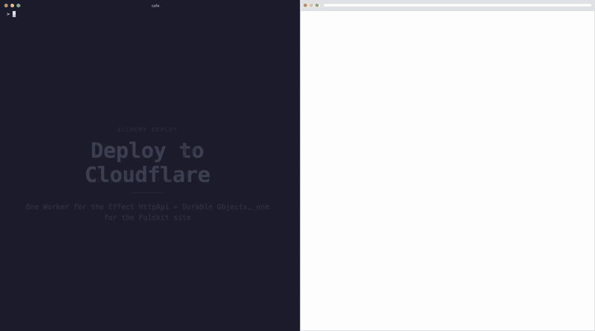The image size is (595, 331).
Task: Minimize the cafe terminal window
Action: tap(12, 6)
